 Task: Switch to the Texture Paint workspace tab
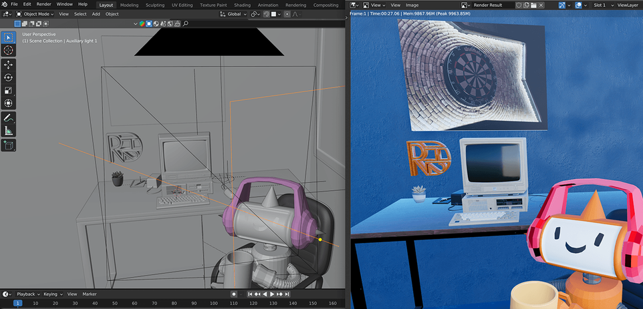[213, 5]
